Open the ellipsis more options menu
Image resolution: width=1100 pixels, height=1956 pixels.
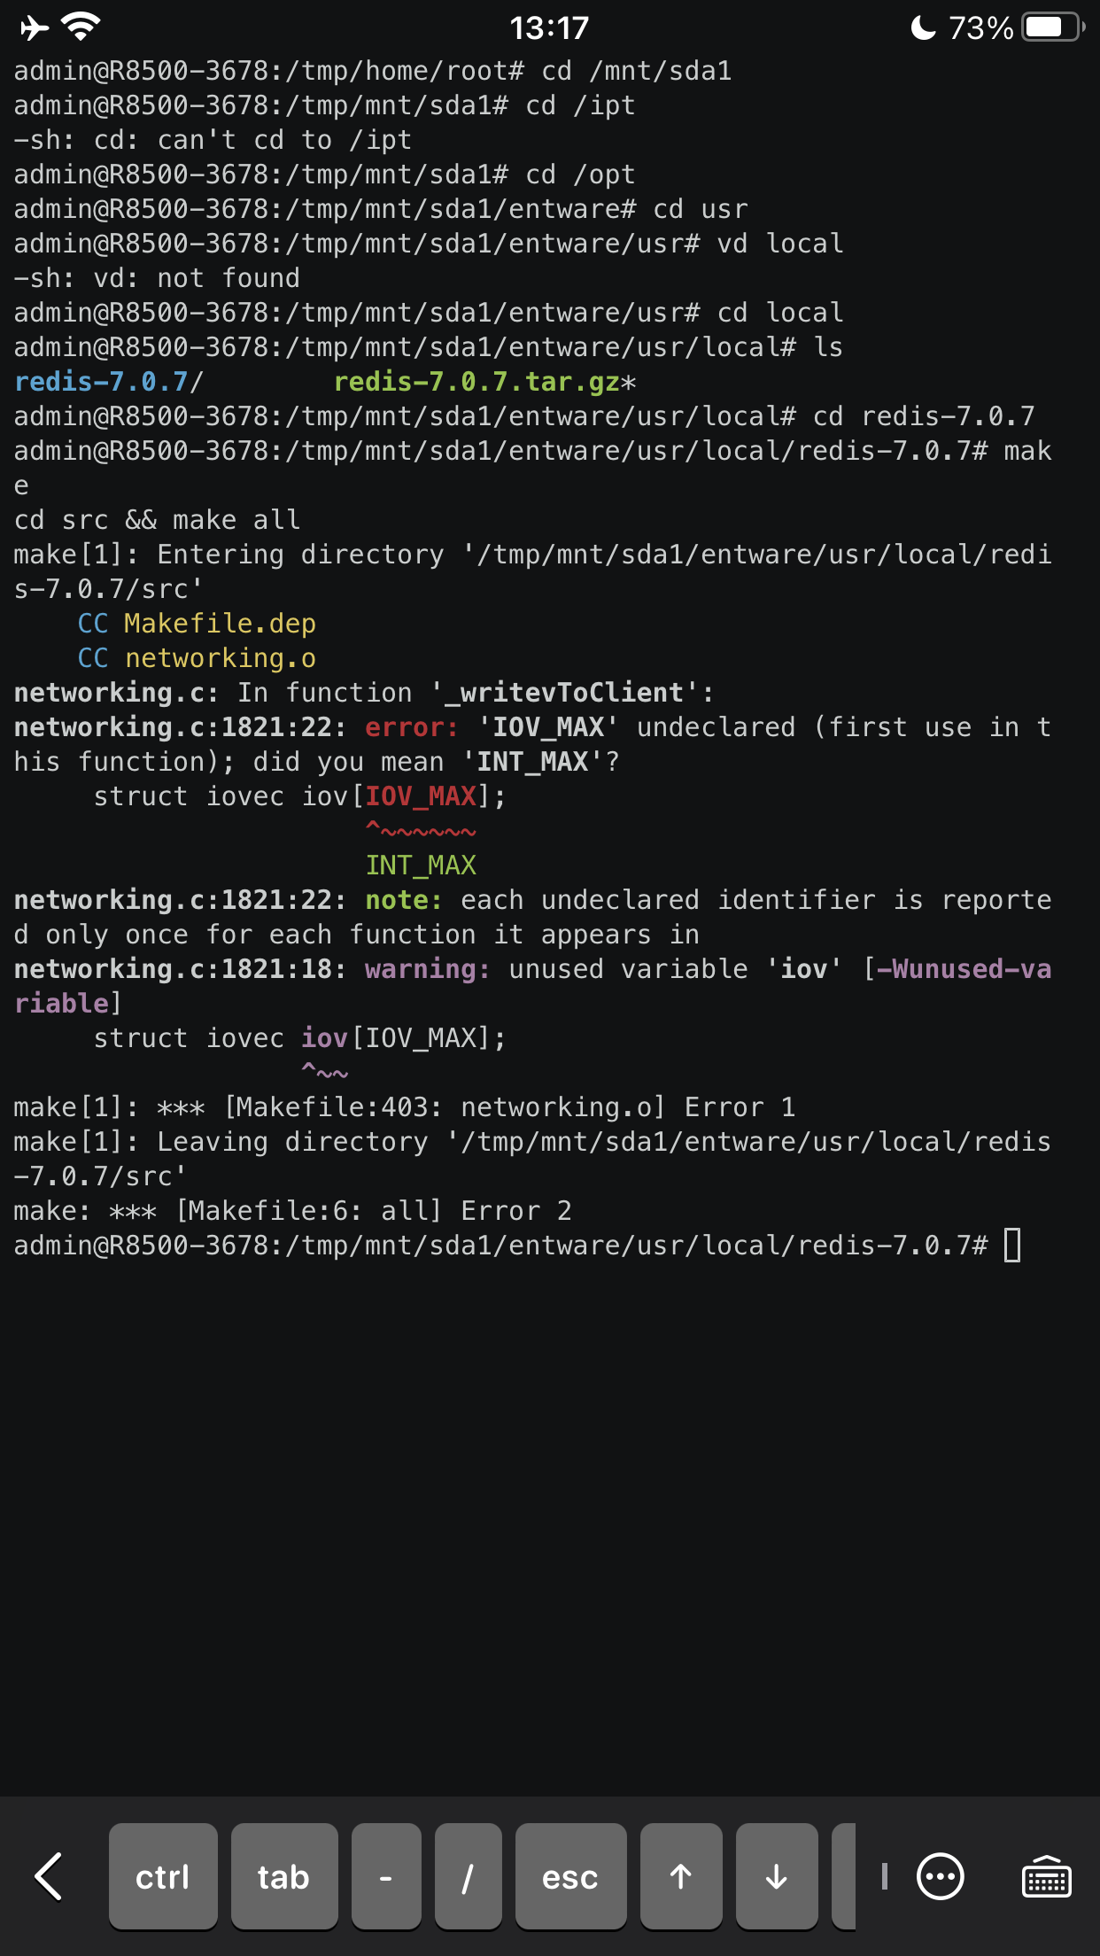tap(940, 1876)
